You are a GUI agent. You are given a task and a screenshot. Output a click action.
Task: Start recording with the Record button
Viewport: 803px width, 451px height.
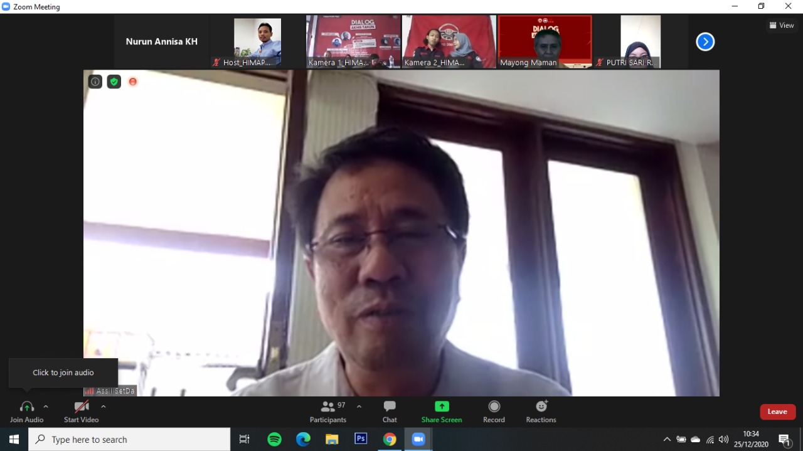coord(494,411)
